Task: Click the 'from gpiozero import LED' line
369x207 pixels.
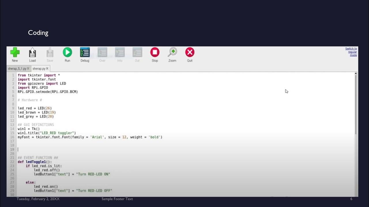Action: 42,83
